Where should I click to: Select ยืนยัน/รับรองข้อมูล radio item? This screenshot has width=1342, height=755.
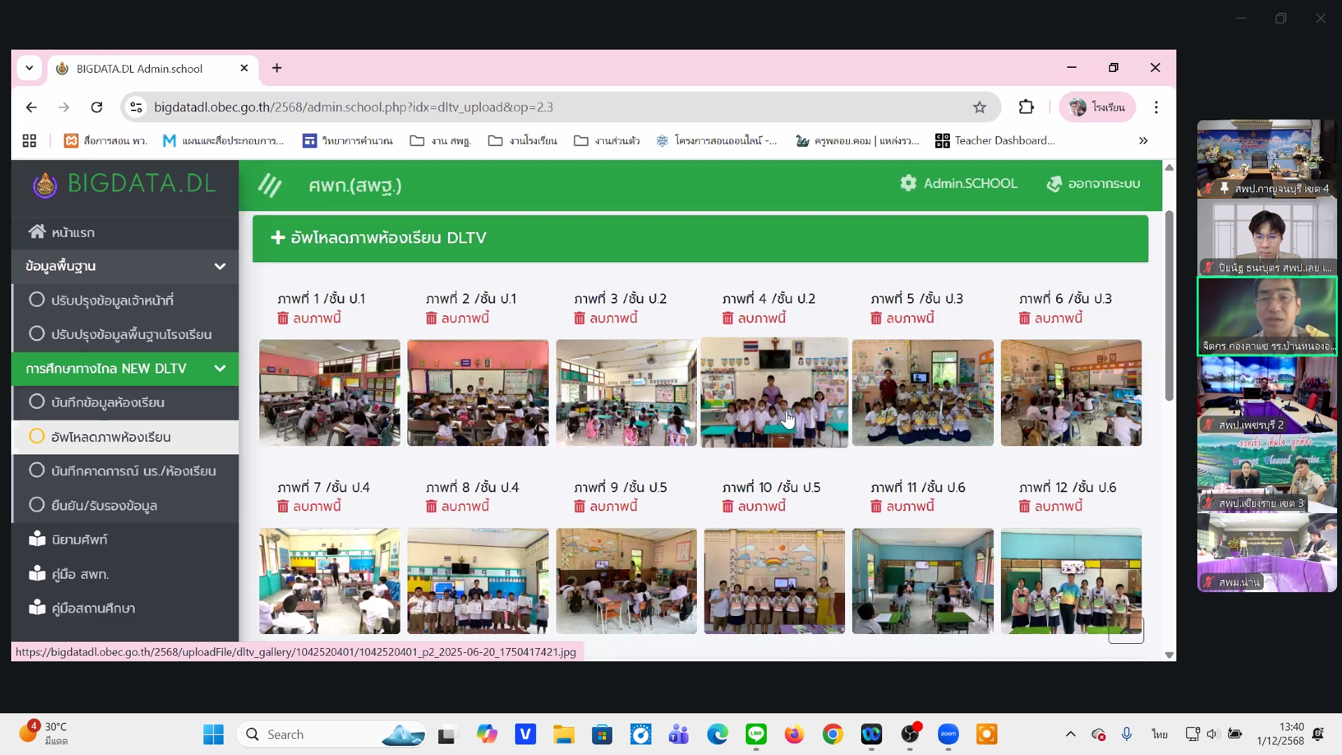click(37, 505)
